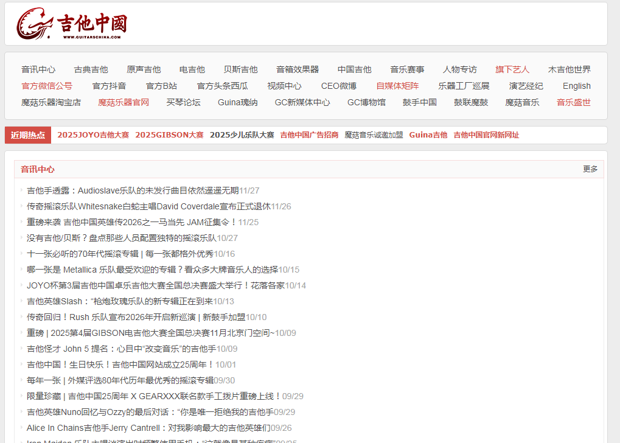The width and height of the screenshot is (620, 443).
Task: Open 官方抖音 official Douyin page
Action: pos(111,86)
